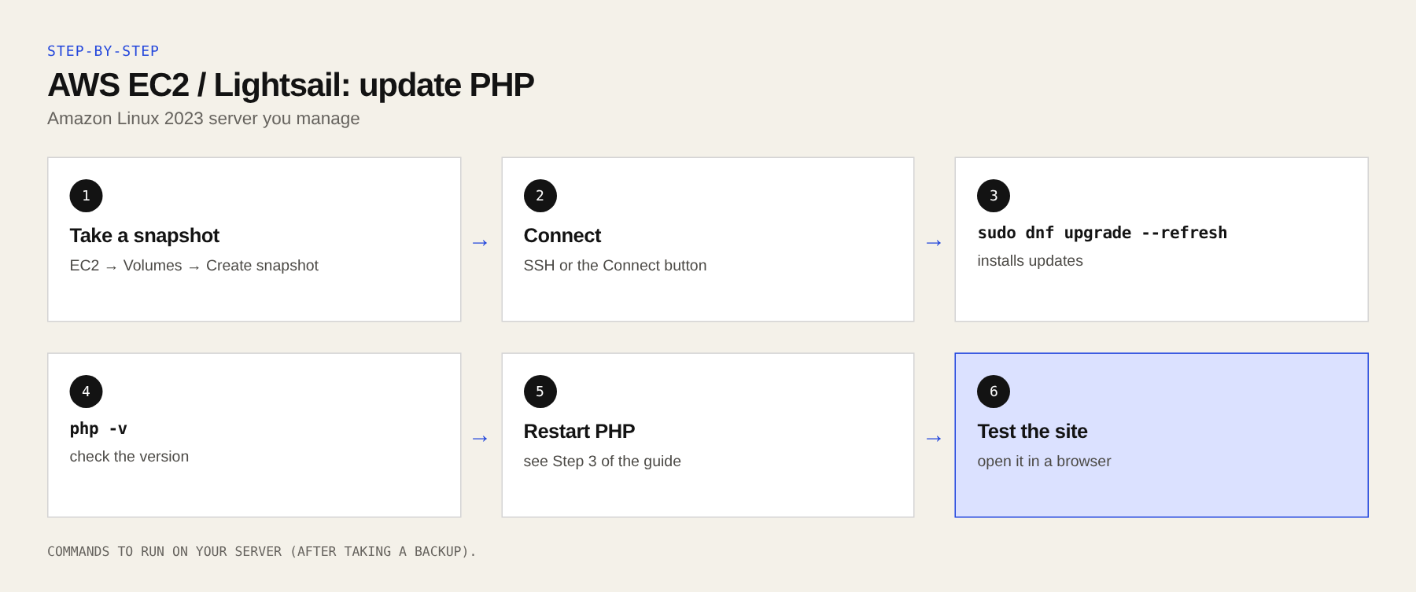Click the 'COMMANDS TO RUN ON YOUR SERVER' footer note
This screenshot has height=592, width=1416.
coord(262,552)
